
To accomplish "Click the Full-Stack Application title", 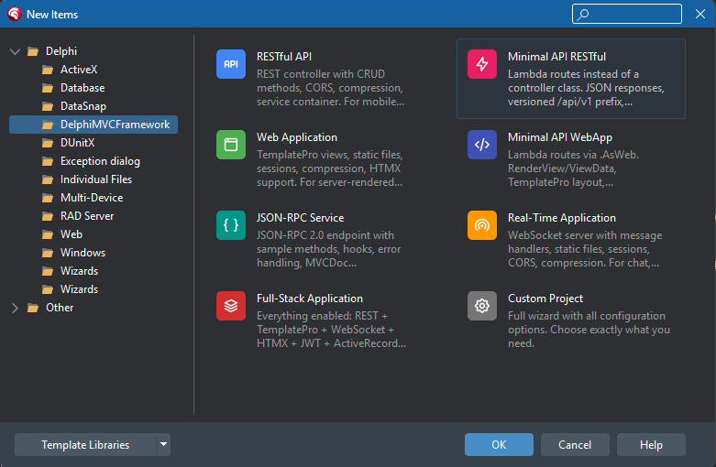I will pyautogui.click(x=310, y=299).
